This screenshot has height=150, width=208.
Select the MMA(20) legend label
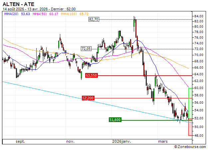point(11,14)
